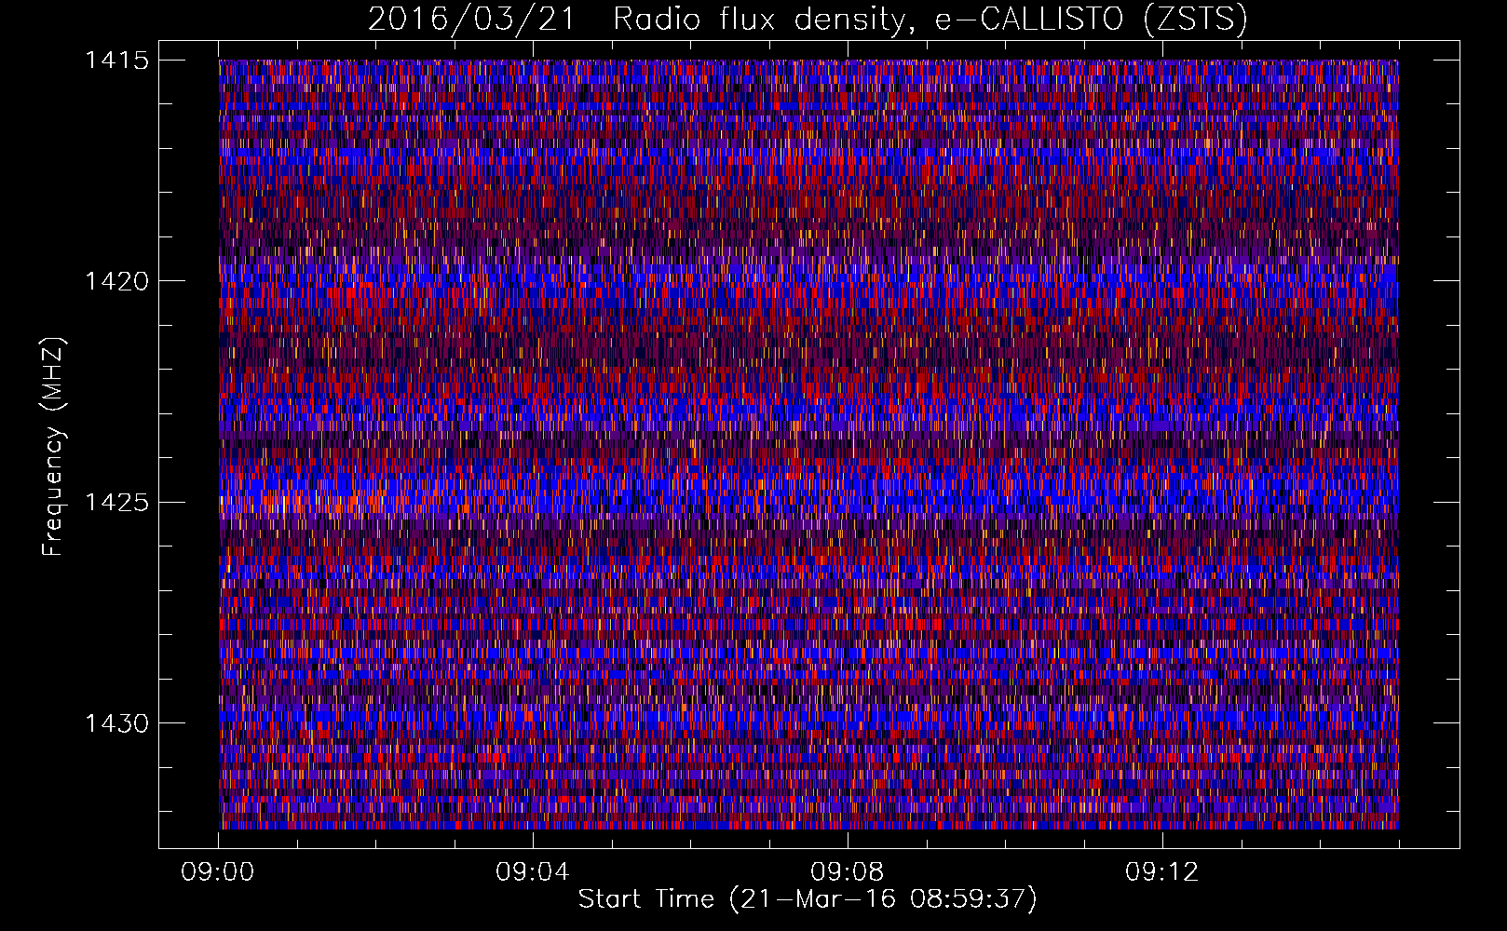Click the 09:08 time axis label

(848, 872)
